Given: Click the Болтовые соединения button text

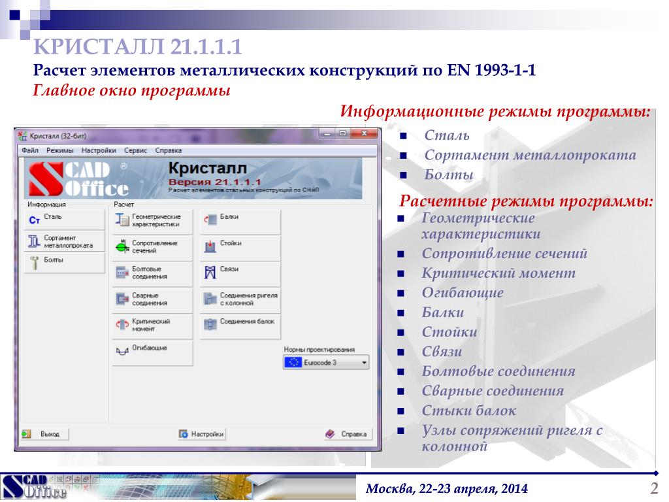Looking at the screenshot, I should (x=150, y=273).
